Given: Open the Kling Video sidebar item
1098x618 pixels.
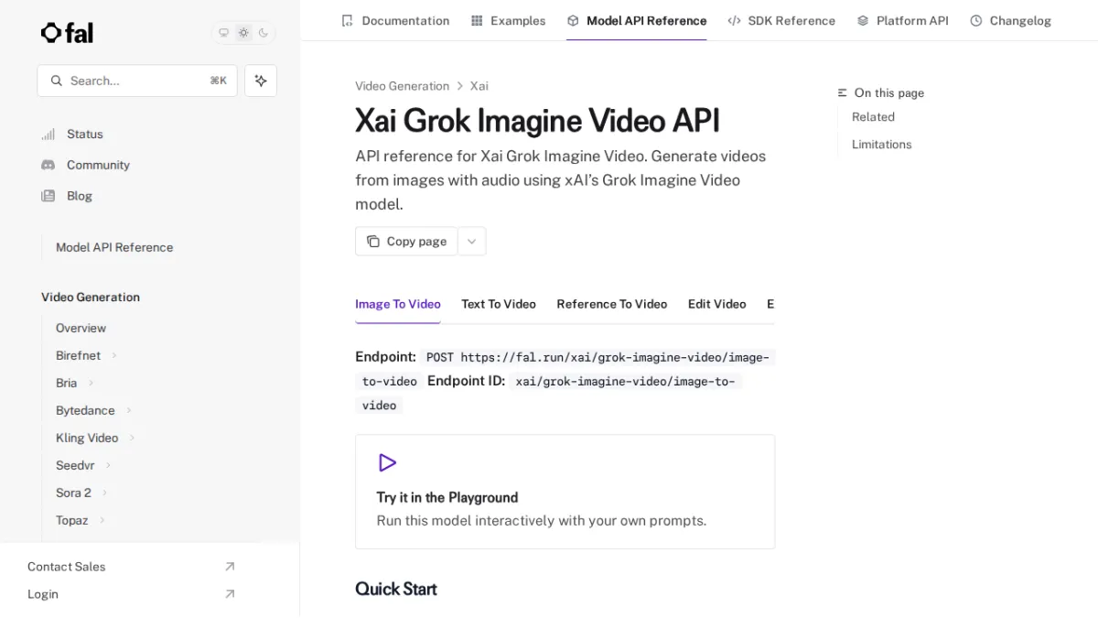Looking at the screenshot, I should (x=87, y=438).
